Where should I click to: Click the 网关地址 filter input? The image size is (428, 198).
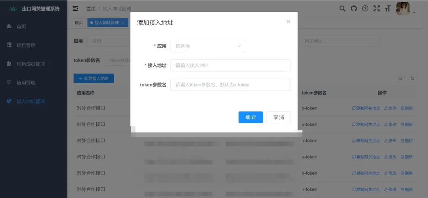[340, 41]
